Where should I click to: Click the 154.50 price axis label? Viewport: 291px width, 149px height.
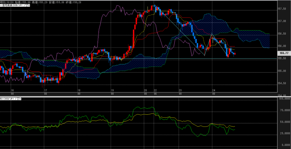click(281, 83)
